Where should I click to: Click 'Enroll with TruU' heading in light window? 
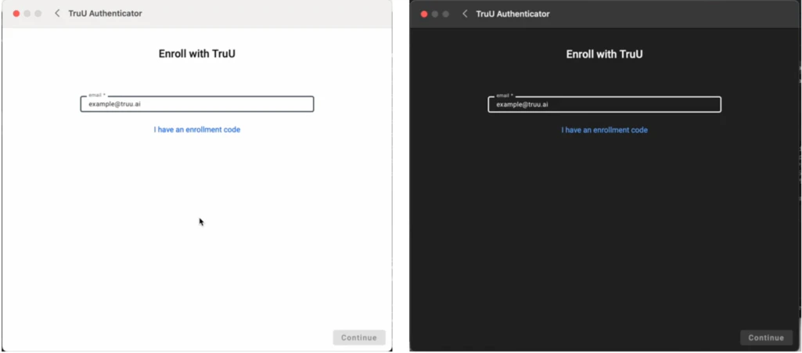pos(197,54)
